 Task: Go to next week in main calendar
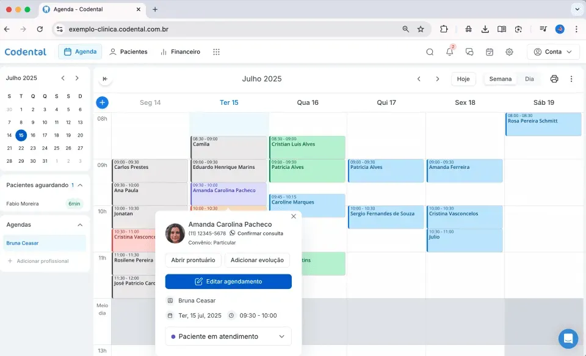click(x=438, y=79)
